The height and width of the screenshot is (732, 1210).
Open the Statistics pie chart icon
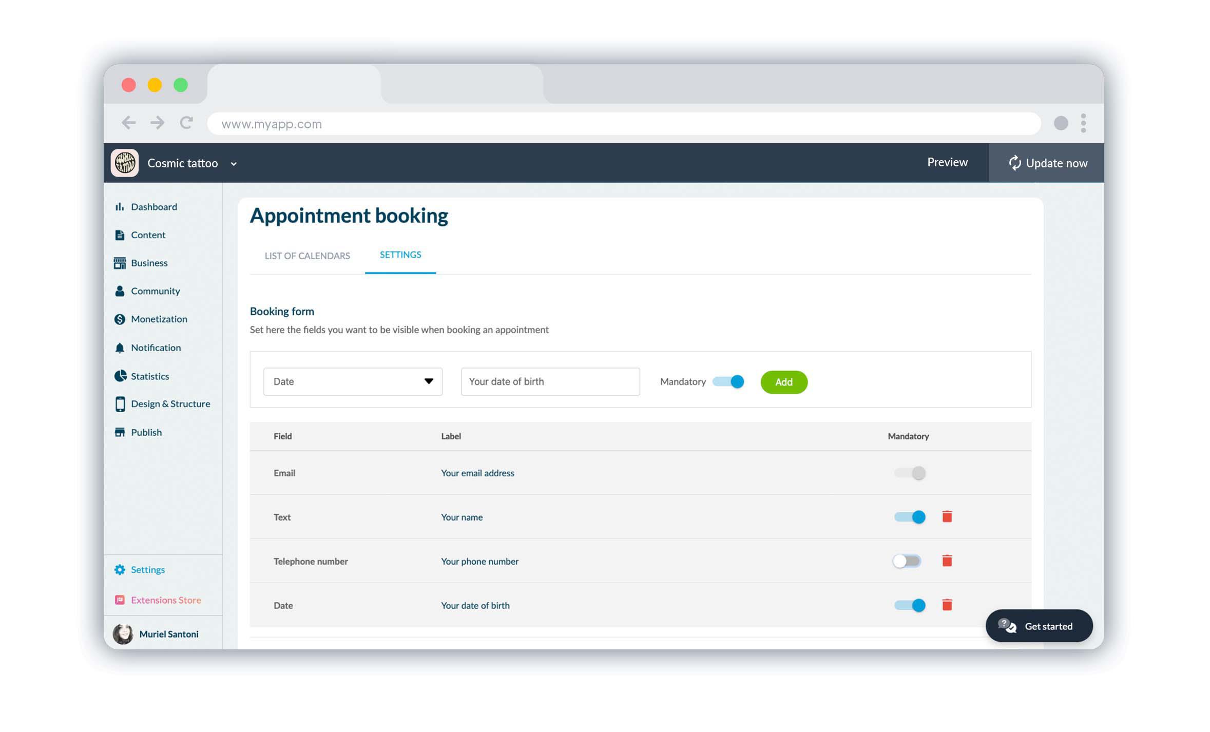(x=120, y=376)
